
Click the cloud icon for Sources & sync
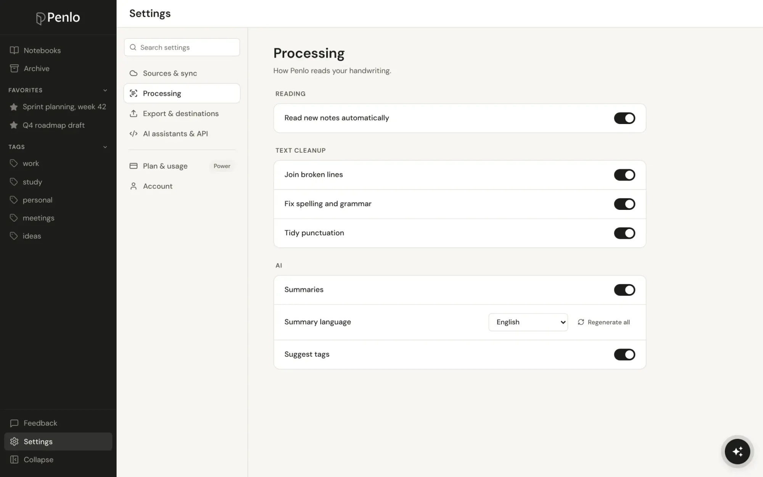coord(134,73)
